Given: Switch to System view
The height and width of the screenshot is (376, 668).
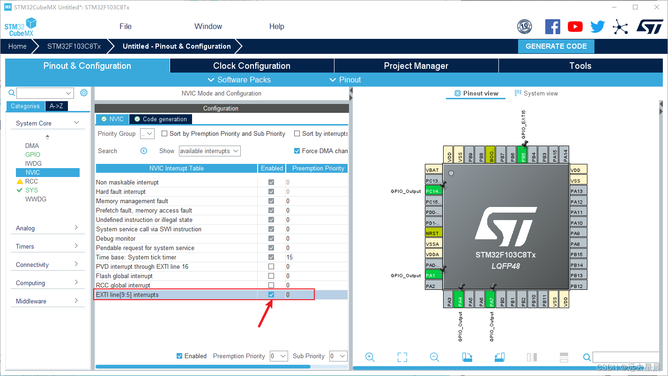Looking at the screenshot, I should 536,93.
